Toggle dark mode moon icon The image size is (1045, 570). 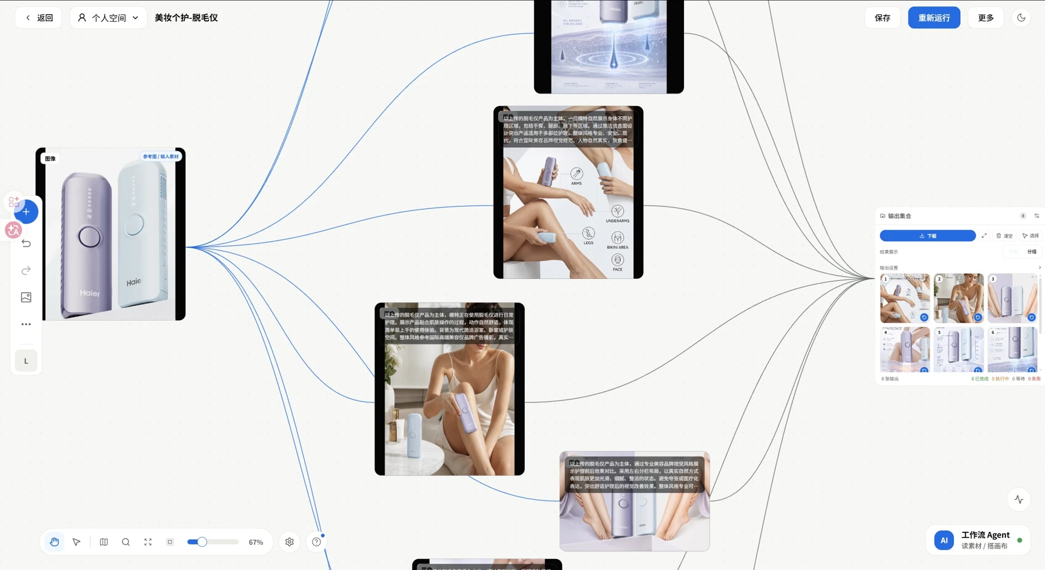point(1021,18)
